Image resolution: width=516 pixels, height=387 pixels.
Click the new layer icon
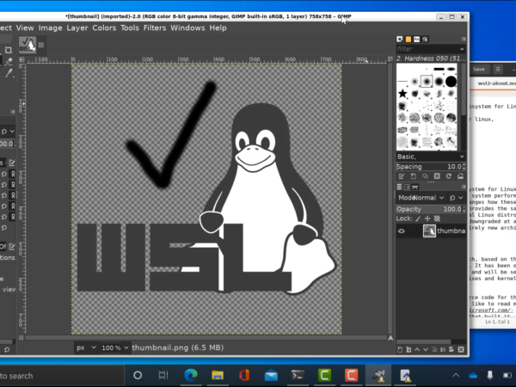coord(400,349)
